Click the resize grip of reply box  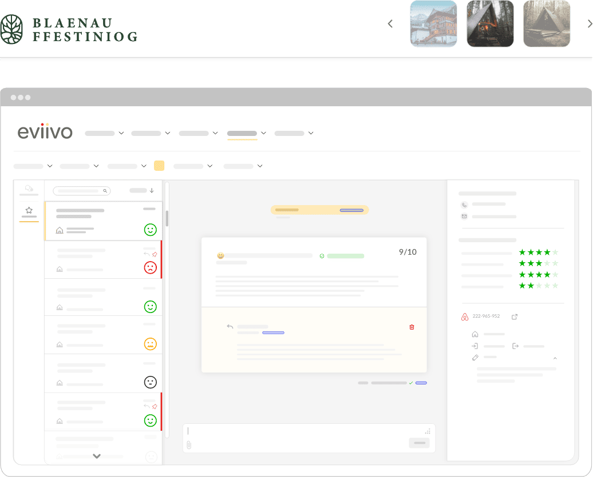pos(428,431)
